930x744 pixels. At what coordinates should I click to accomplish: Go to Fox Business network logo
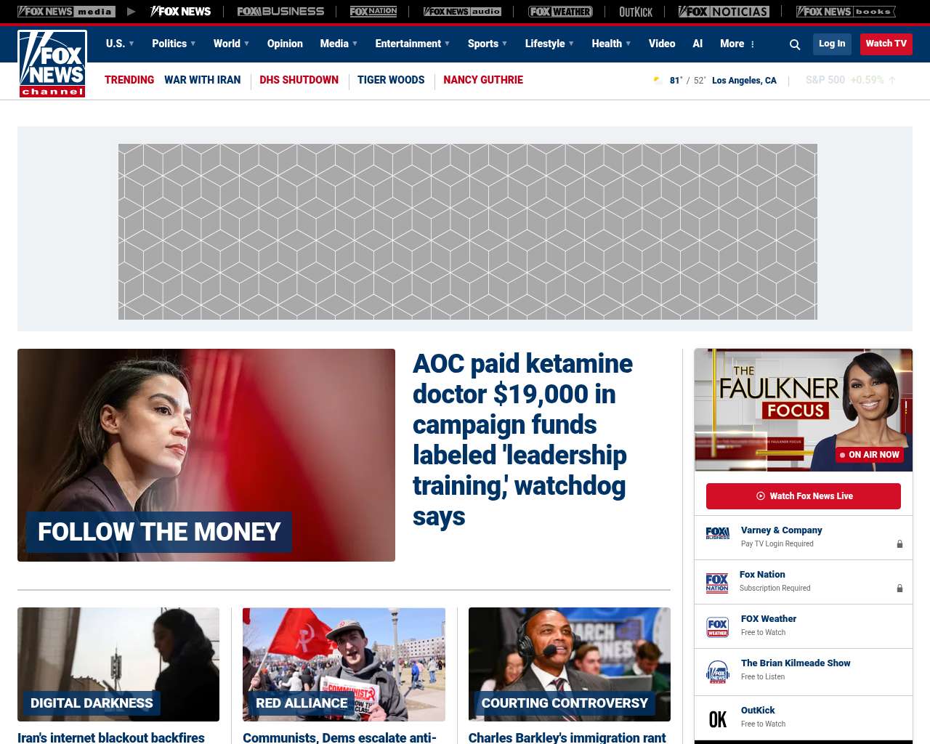[280, 12]
